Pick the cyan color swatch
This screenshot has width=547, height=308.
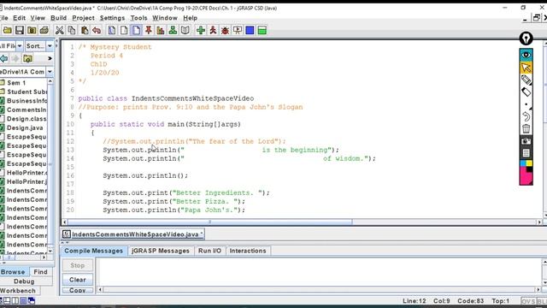click(523, 163)
